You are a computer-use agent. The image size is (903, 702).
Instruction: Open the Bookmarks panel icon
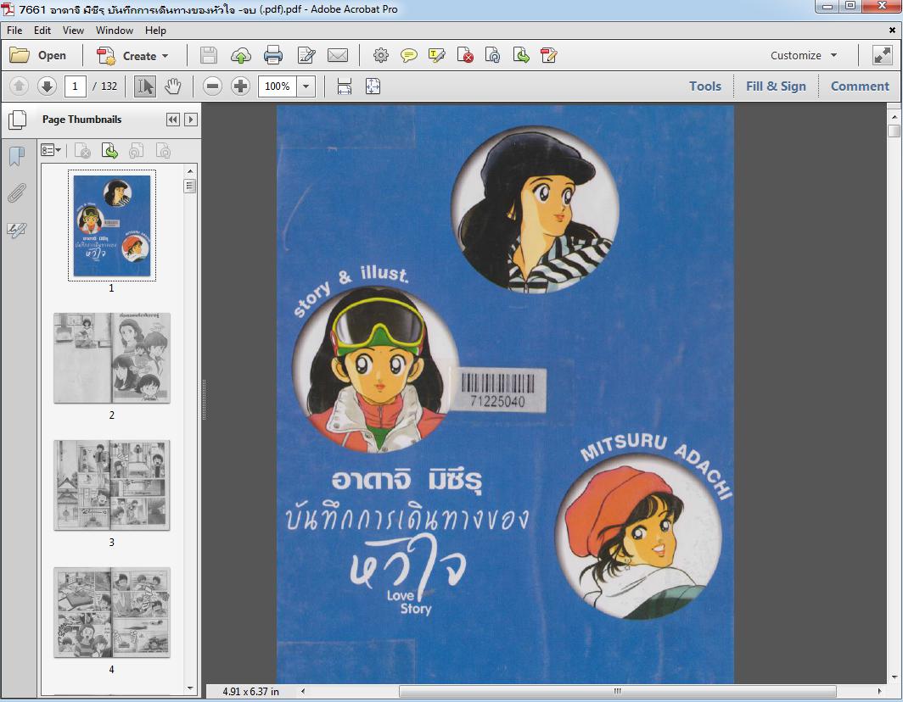[17, 156]
